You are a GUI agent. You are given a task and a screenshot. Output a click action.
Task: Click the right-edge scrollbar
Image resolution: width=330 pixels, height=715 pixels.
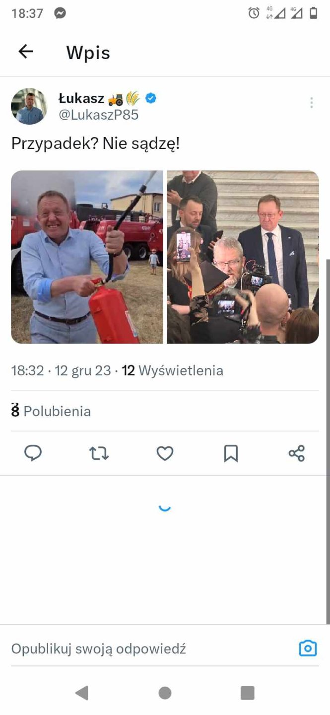[328, 441]
